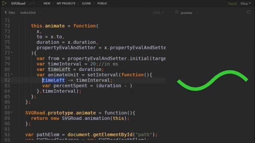This screenshot has height=143, width=255.
Task: Click the green curved path in preview
Action: (x=212, y=81)
